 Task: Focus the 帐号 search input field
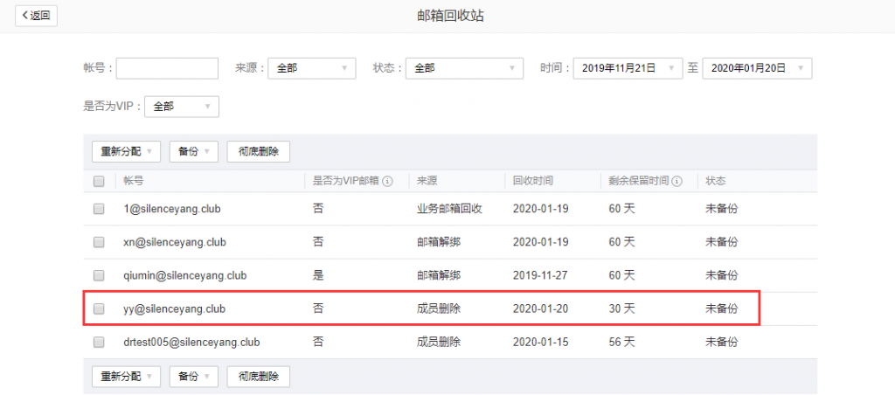pos(167,68)
